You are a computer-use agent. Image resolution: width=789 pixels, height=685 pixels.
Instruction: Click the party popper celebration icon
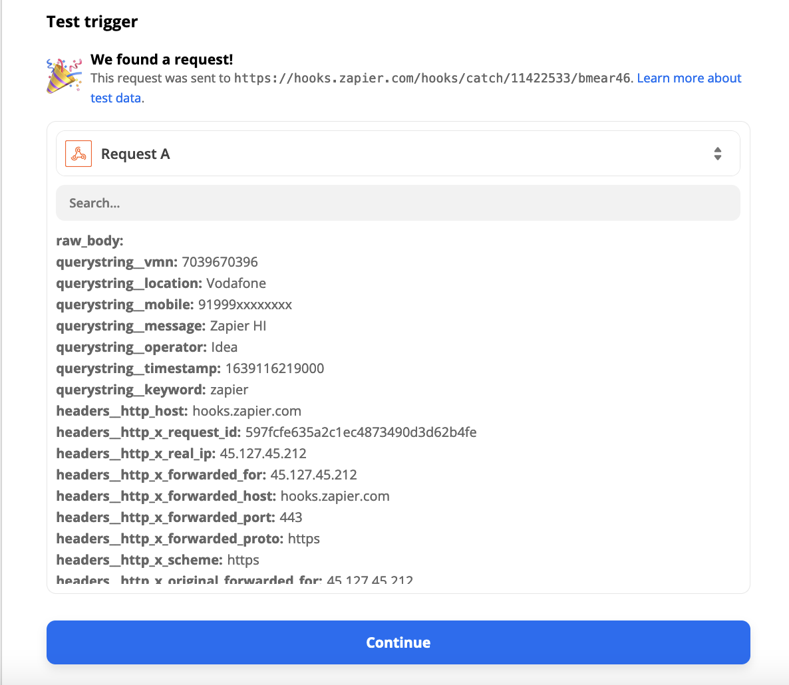(x=64, y=76)
